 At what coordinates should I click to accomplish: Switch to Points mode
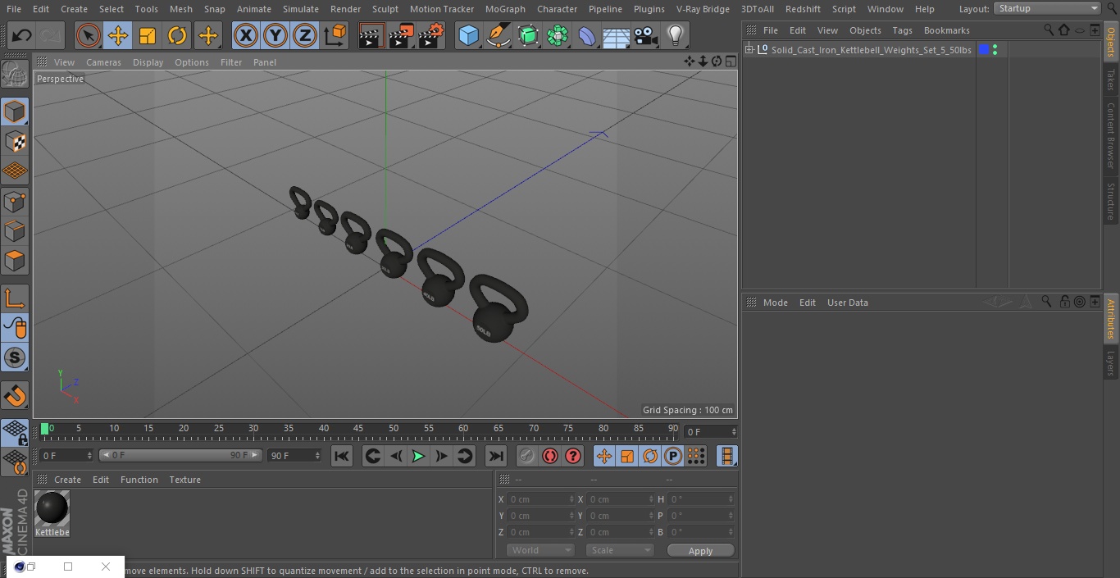click(15, 201)
